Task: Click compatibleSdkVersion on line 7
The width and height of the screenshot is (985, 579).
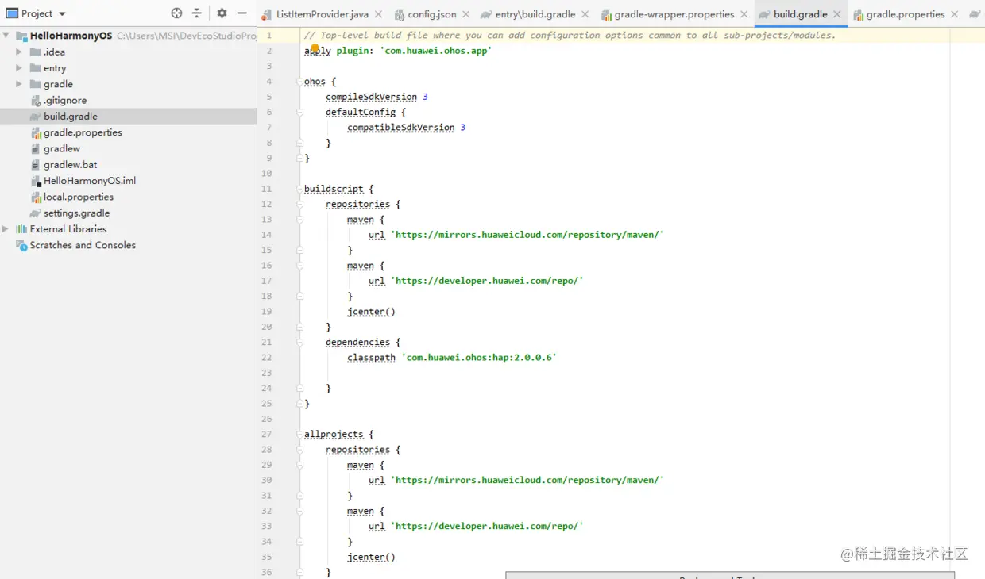Action: point(401,128)
